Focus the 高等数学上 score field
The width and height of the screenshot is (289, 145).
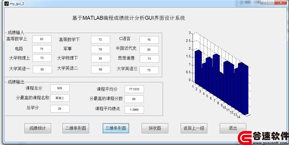coord(42,39)
